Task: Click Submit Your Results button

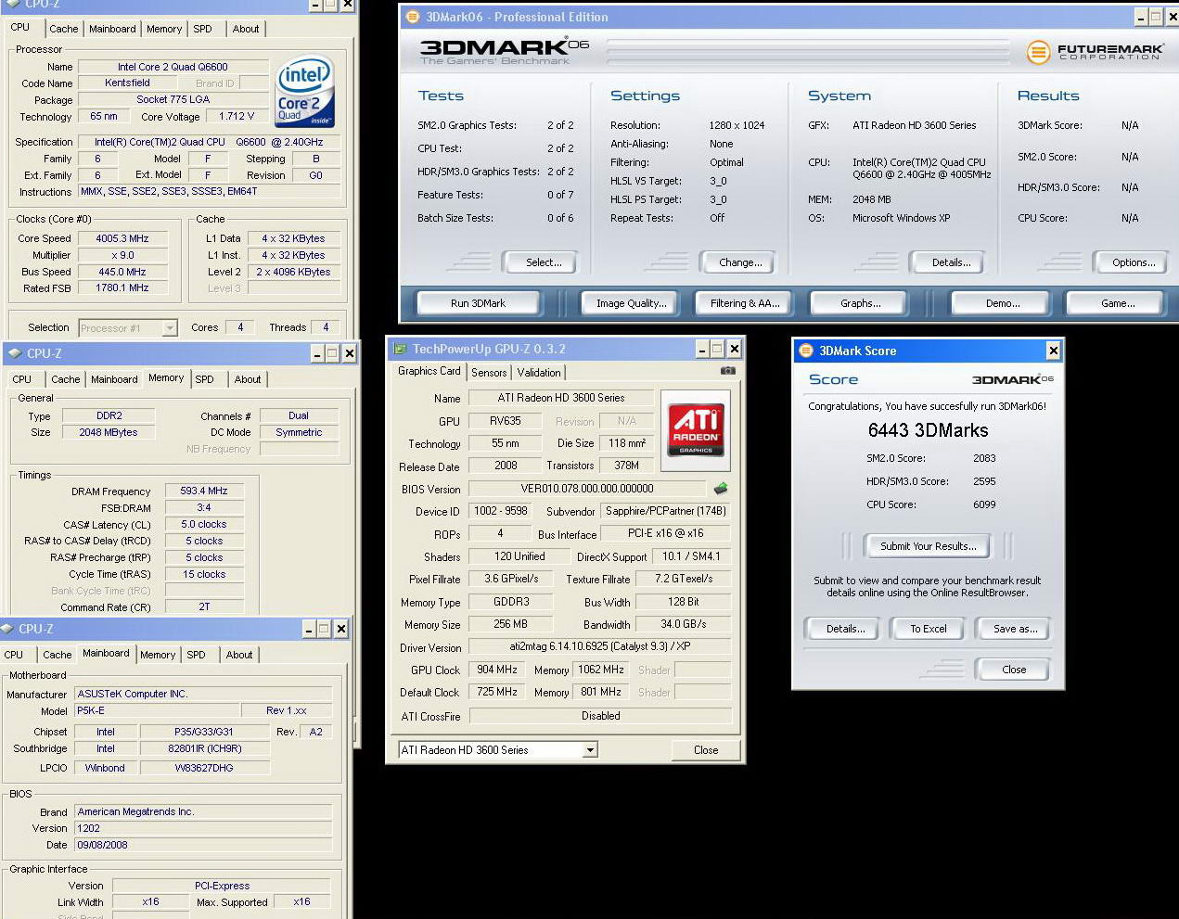Action: [x=928, y=546]
